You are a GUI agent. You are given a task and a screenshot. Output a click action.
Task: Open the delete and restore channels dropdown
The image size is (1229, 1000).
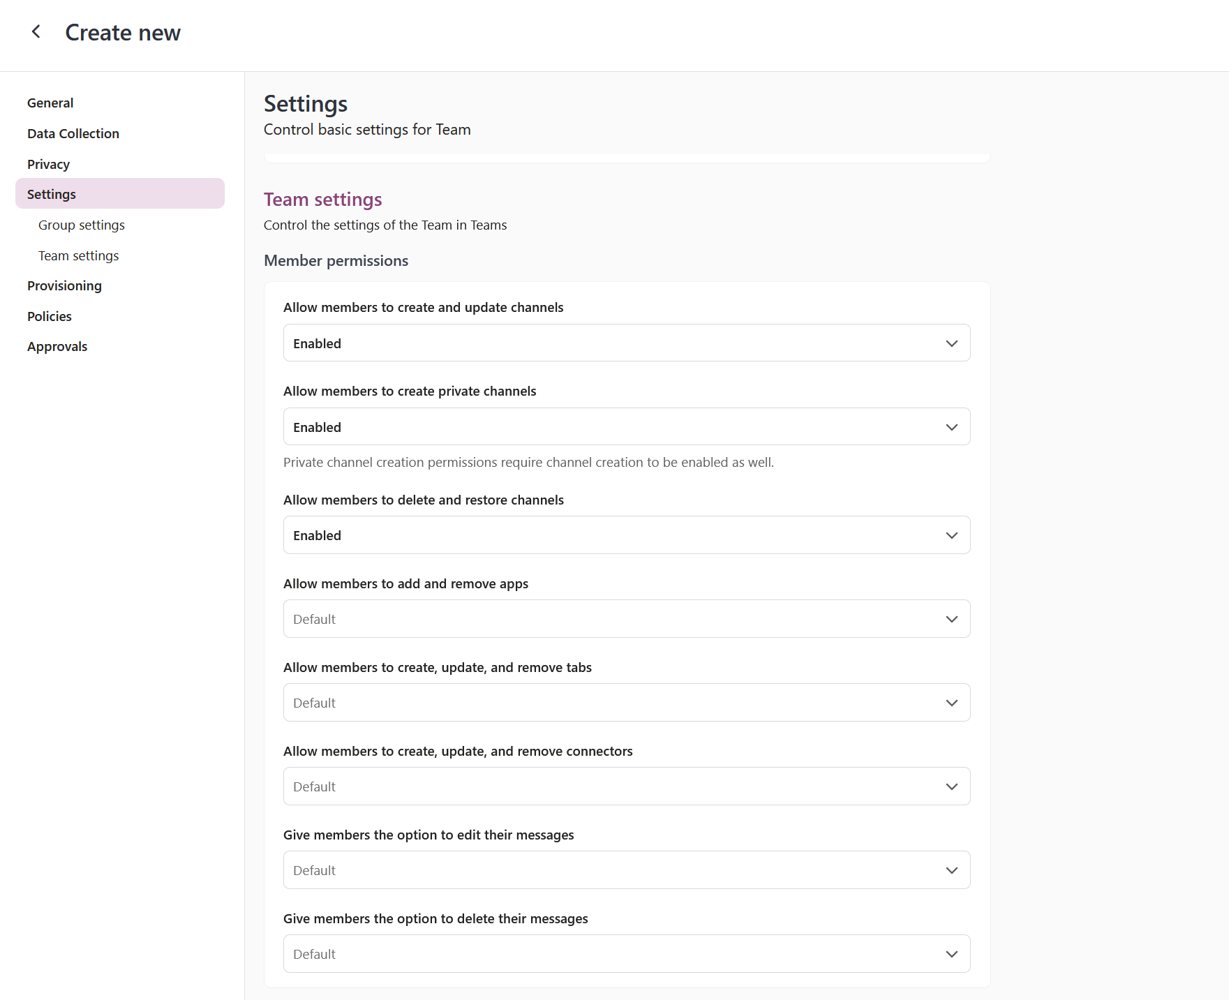click(626, 535)
